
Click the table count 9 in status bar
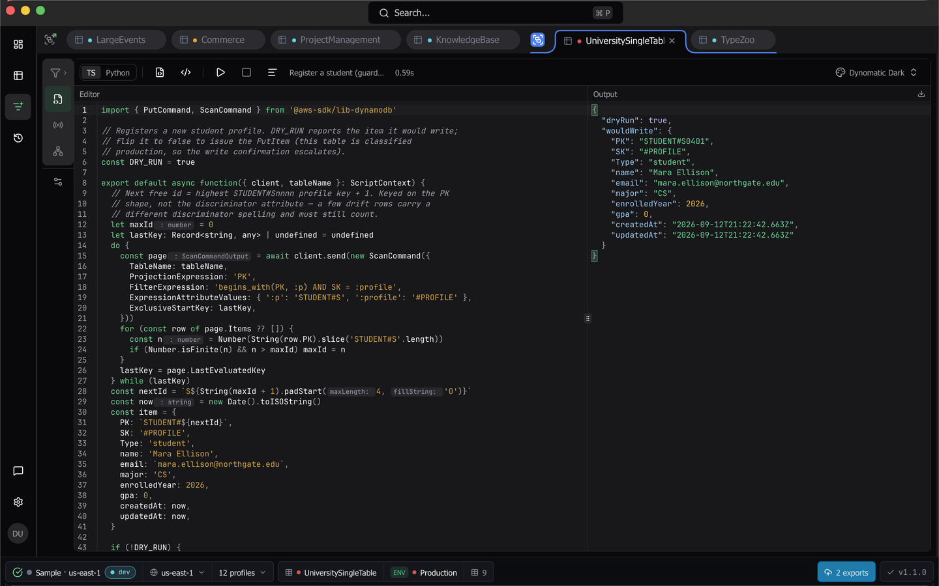[x=479, y=572]
